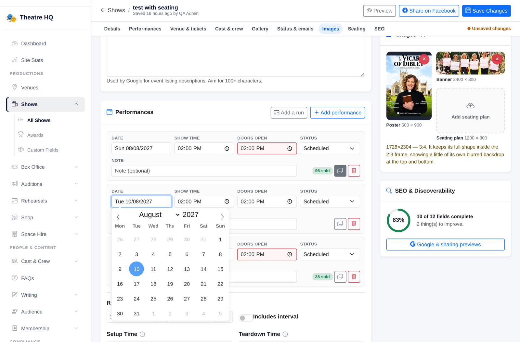Toggle the Includes interval switch
The width and height of the screenshot is (520, 342).
(245, 318)
